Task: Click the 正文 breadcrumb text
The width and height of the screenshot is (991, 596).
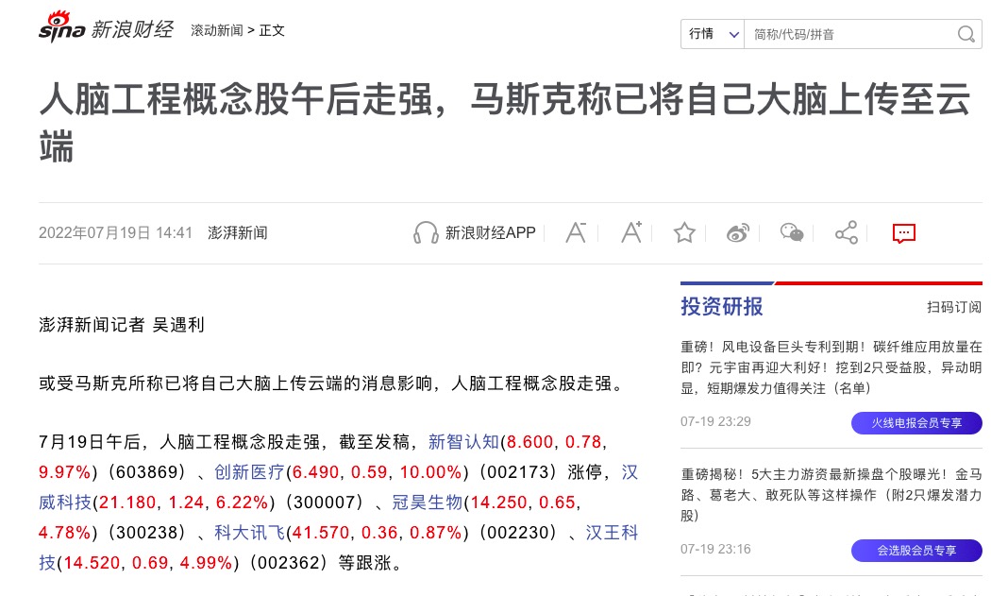Action: [x=272, y=30]
